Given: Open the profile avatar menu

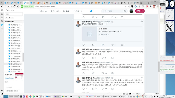Looking at the screenshot, I should (x=131, y=11).
